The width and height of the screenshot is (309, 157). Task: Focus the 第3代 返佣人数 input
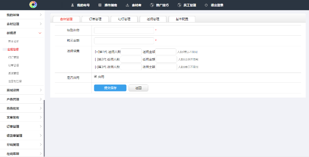131,67
